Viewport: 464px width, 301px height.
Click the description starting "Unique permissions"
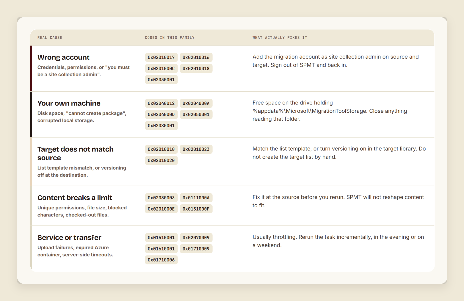click(x=82, y=211)
